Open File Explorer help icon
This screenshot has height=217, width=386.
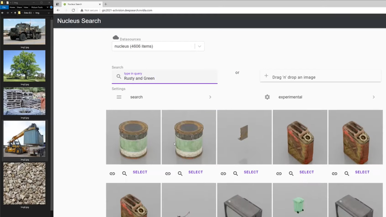pyautogui.click(x=51, y=7)
